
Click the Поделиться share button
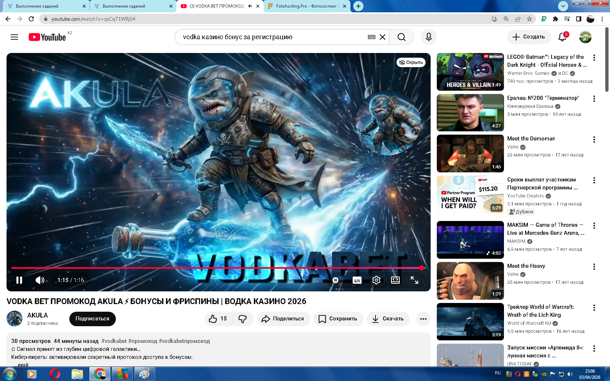coord(283,319)
